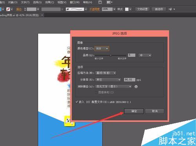Open the 分辨率 其它 dropdown
Image resolution: width=196 pixels, height=146 pixels.
click(108, 79)
